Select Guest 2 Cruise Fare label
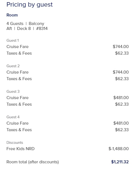The image size is (134, 171). click(18, 72)
